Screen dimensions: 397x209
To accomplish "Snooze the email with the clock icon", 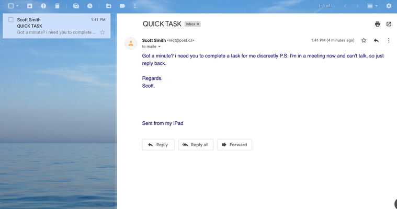I will pos(90,6).
